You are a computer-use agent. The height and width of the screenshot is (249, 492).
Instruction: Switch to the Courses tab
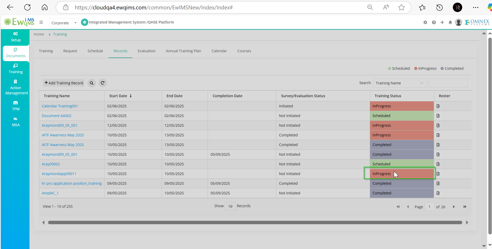tap(244, 51)
